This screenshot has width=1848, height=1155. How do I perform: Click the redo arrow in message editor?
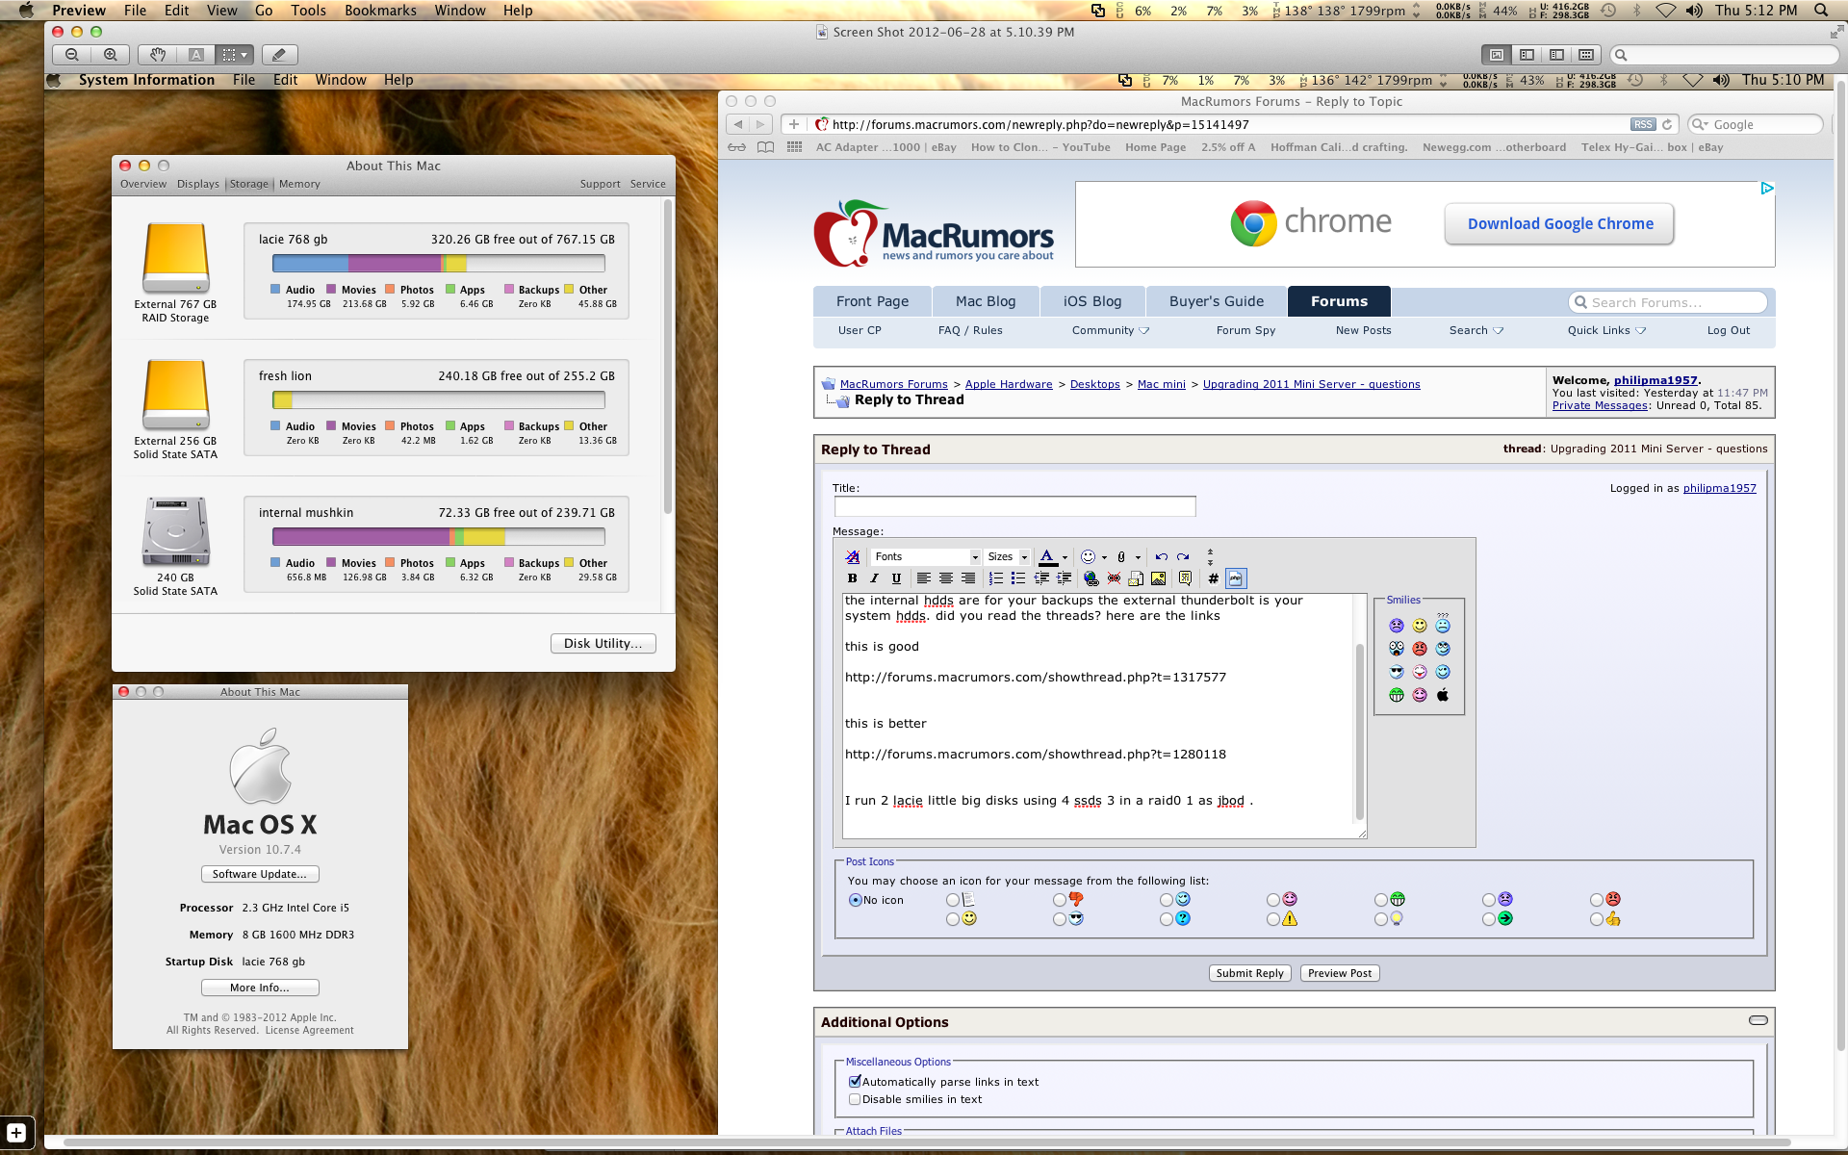[1183, 556]
